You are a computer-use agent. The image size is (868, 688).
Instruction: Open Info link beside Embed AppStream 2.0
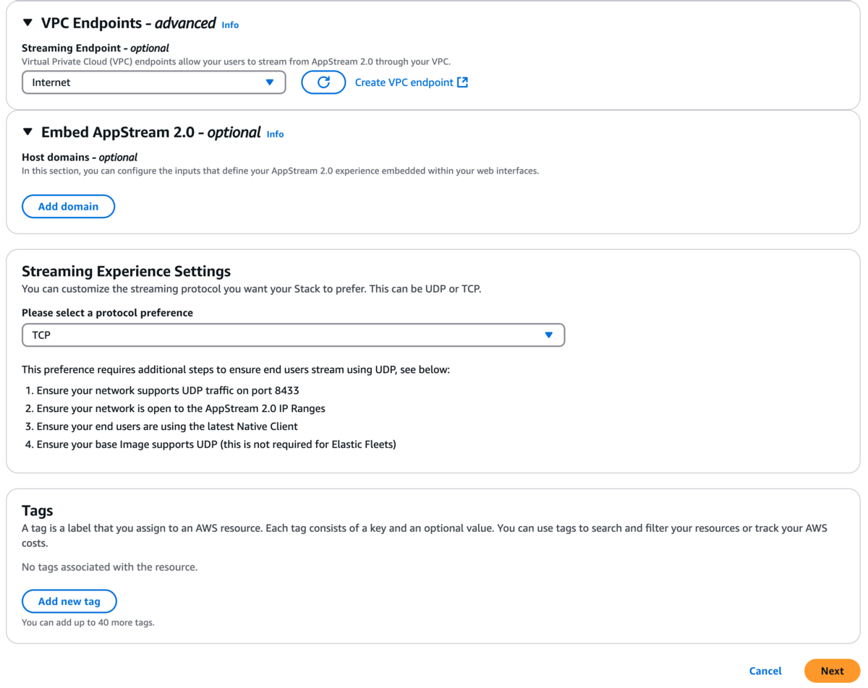click(x=275, y=134)
